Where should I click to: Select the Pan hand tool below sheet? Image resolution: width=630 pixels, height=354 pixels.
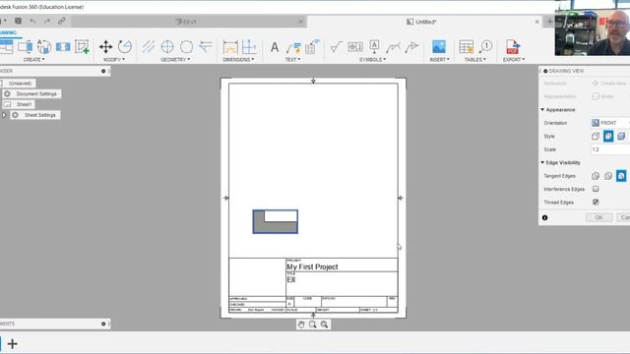[301, 324]
